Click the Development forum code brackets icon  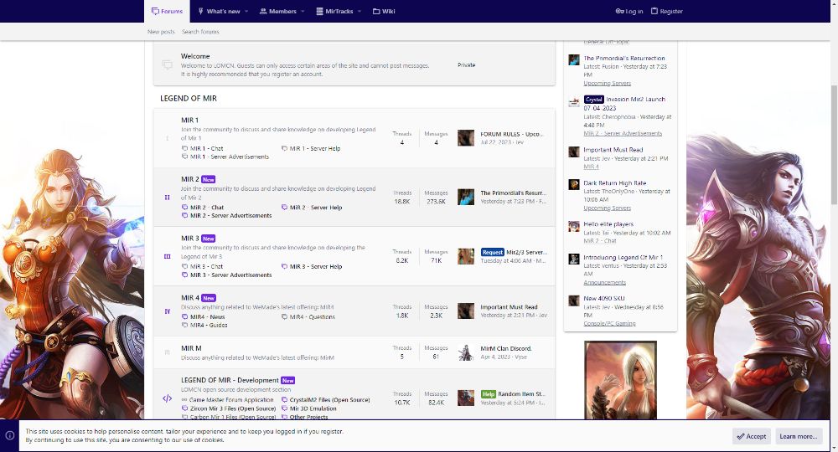click(x=167, y=398)
